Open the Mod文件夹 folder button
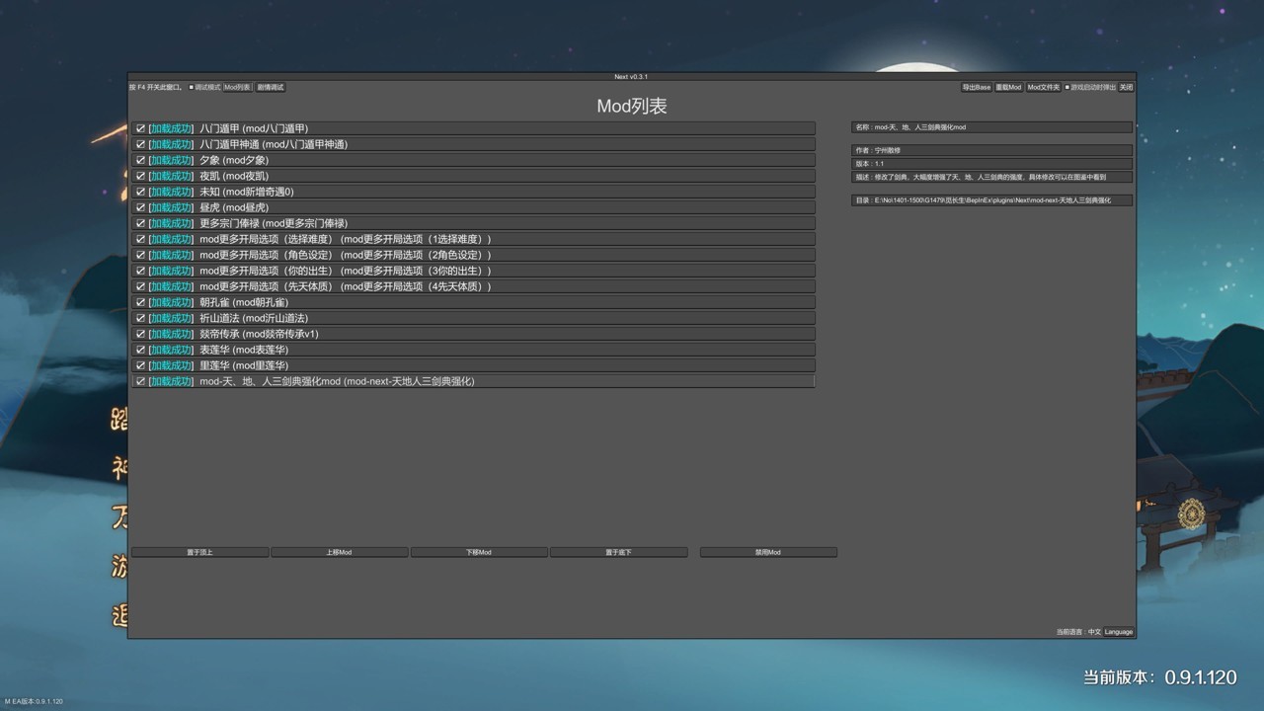 pos(1043,87)
